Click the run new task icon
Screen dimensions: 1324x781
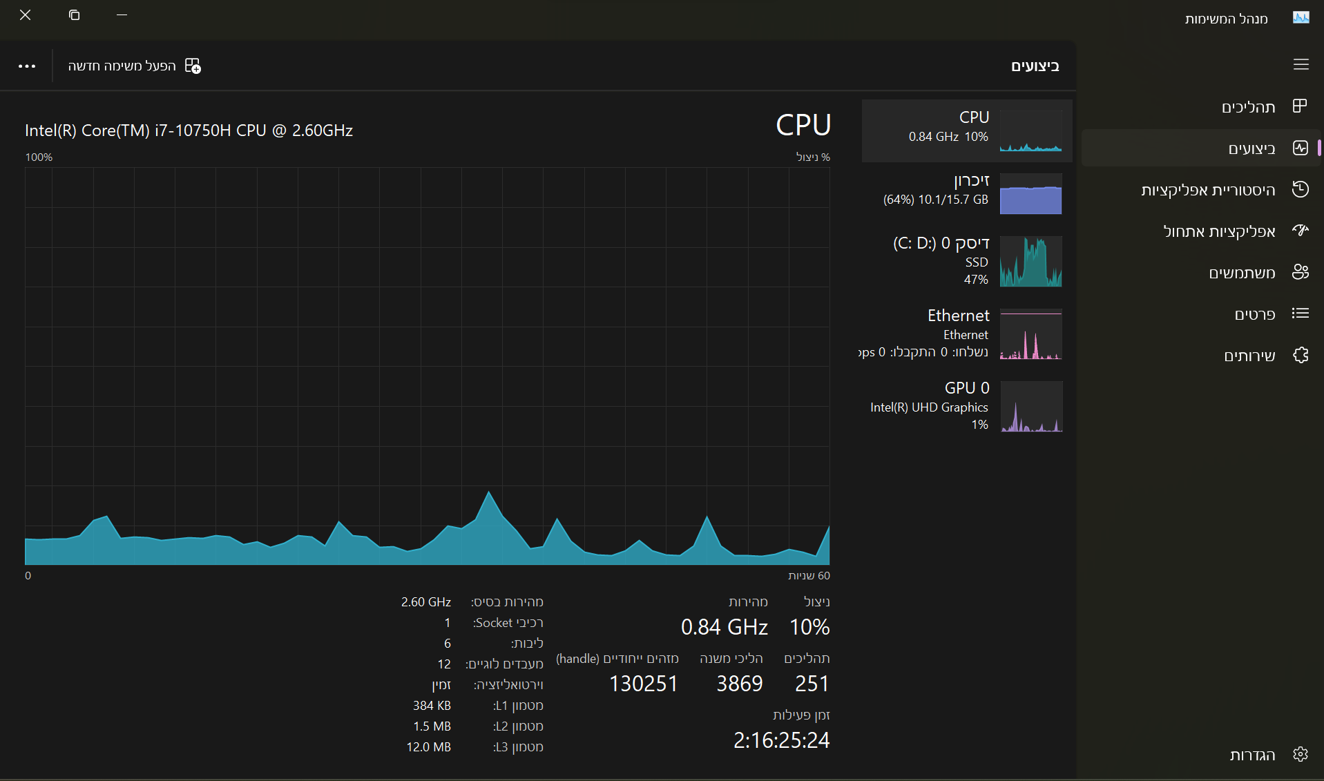click(193, 66)
